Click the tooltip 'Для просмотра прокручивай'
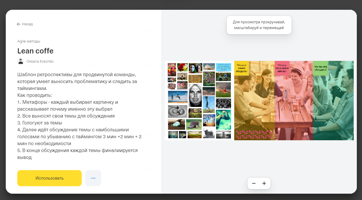Screen dimensions: 362x200 259,25
